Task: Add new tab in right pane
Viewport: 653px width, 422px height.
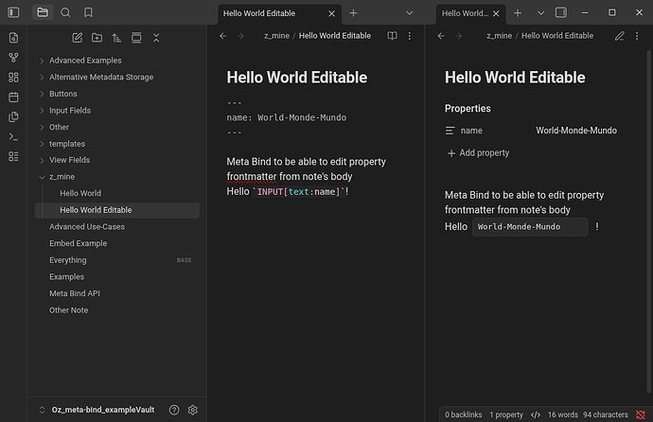Action: 518,13
